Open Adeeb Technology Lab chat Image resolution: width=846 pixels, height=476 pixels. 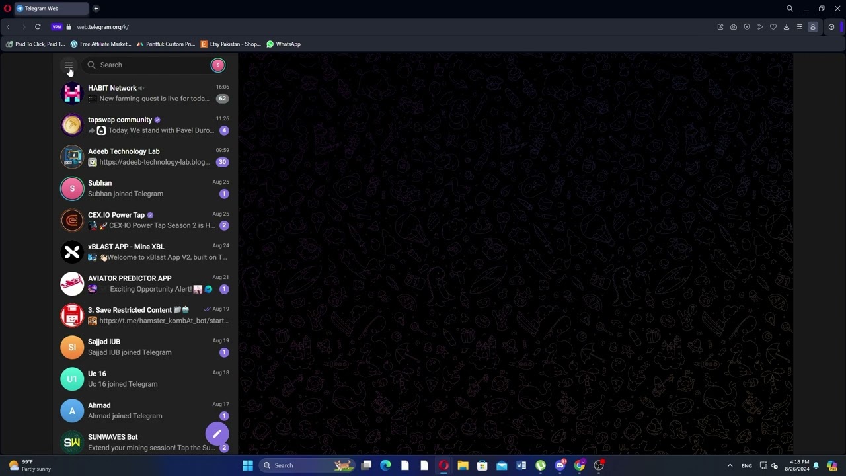tap(145, 157)
